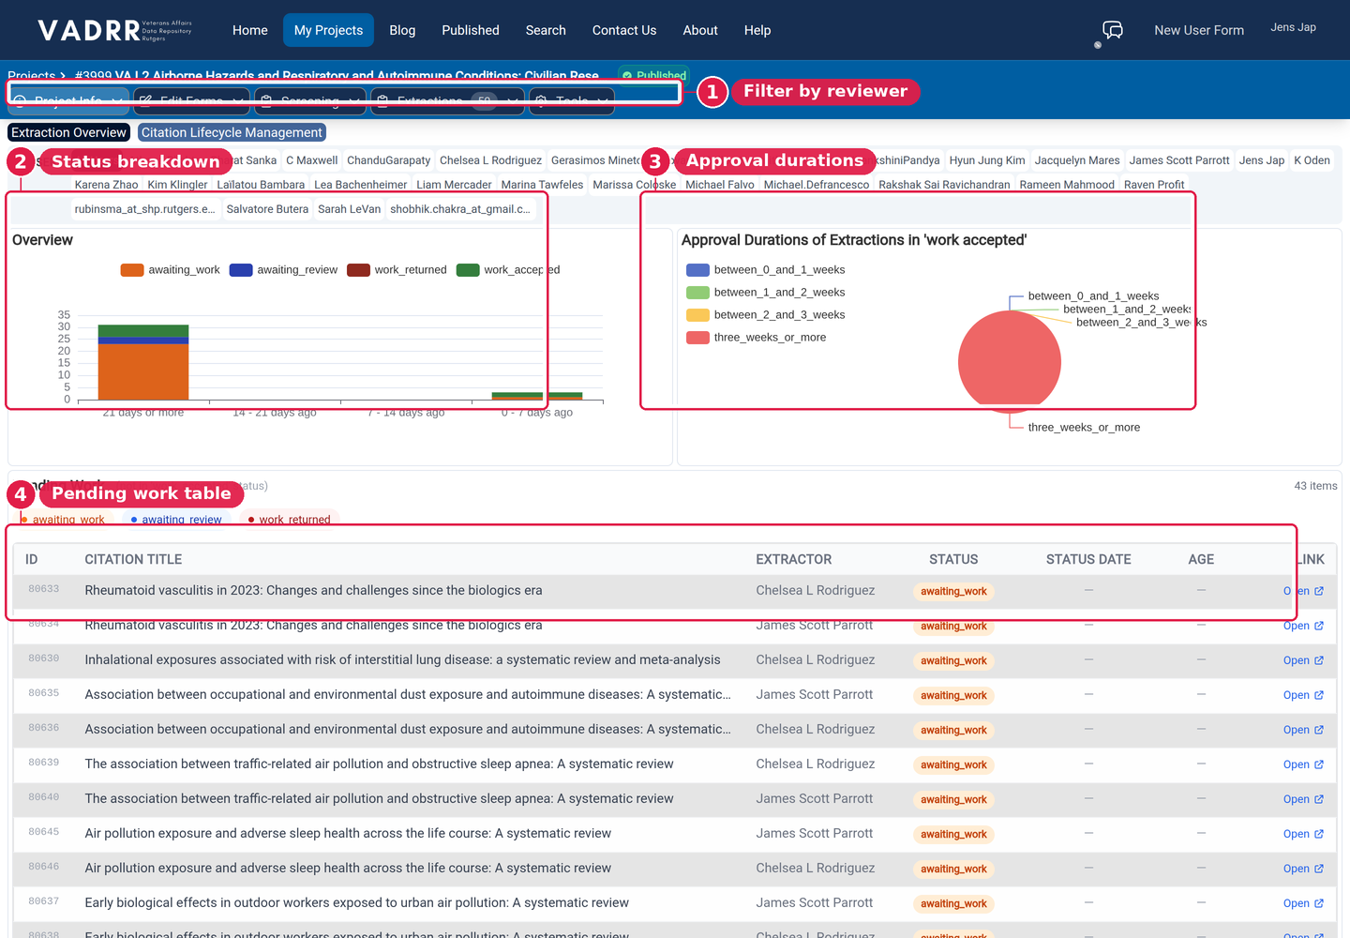1350x938 pixels.
Task: Click external-link icon for row 80636
Action: pos(1319,730)
